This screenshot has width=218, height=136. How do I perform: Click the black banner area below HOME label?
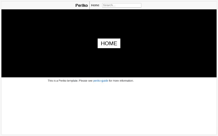pyautogui.click(x=109, y=63)
